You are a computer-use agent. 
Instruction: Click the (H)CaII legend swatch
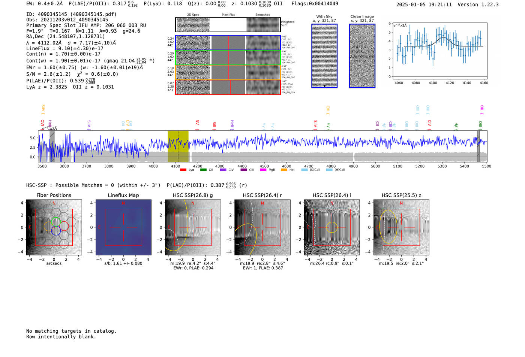(x=329, y=170)
